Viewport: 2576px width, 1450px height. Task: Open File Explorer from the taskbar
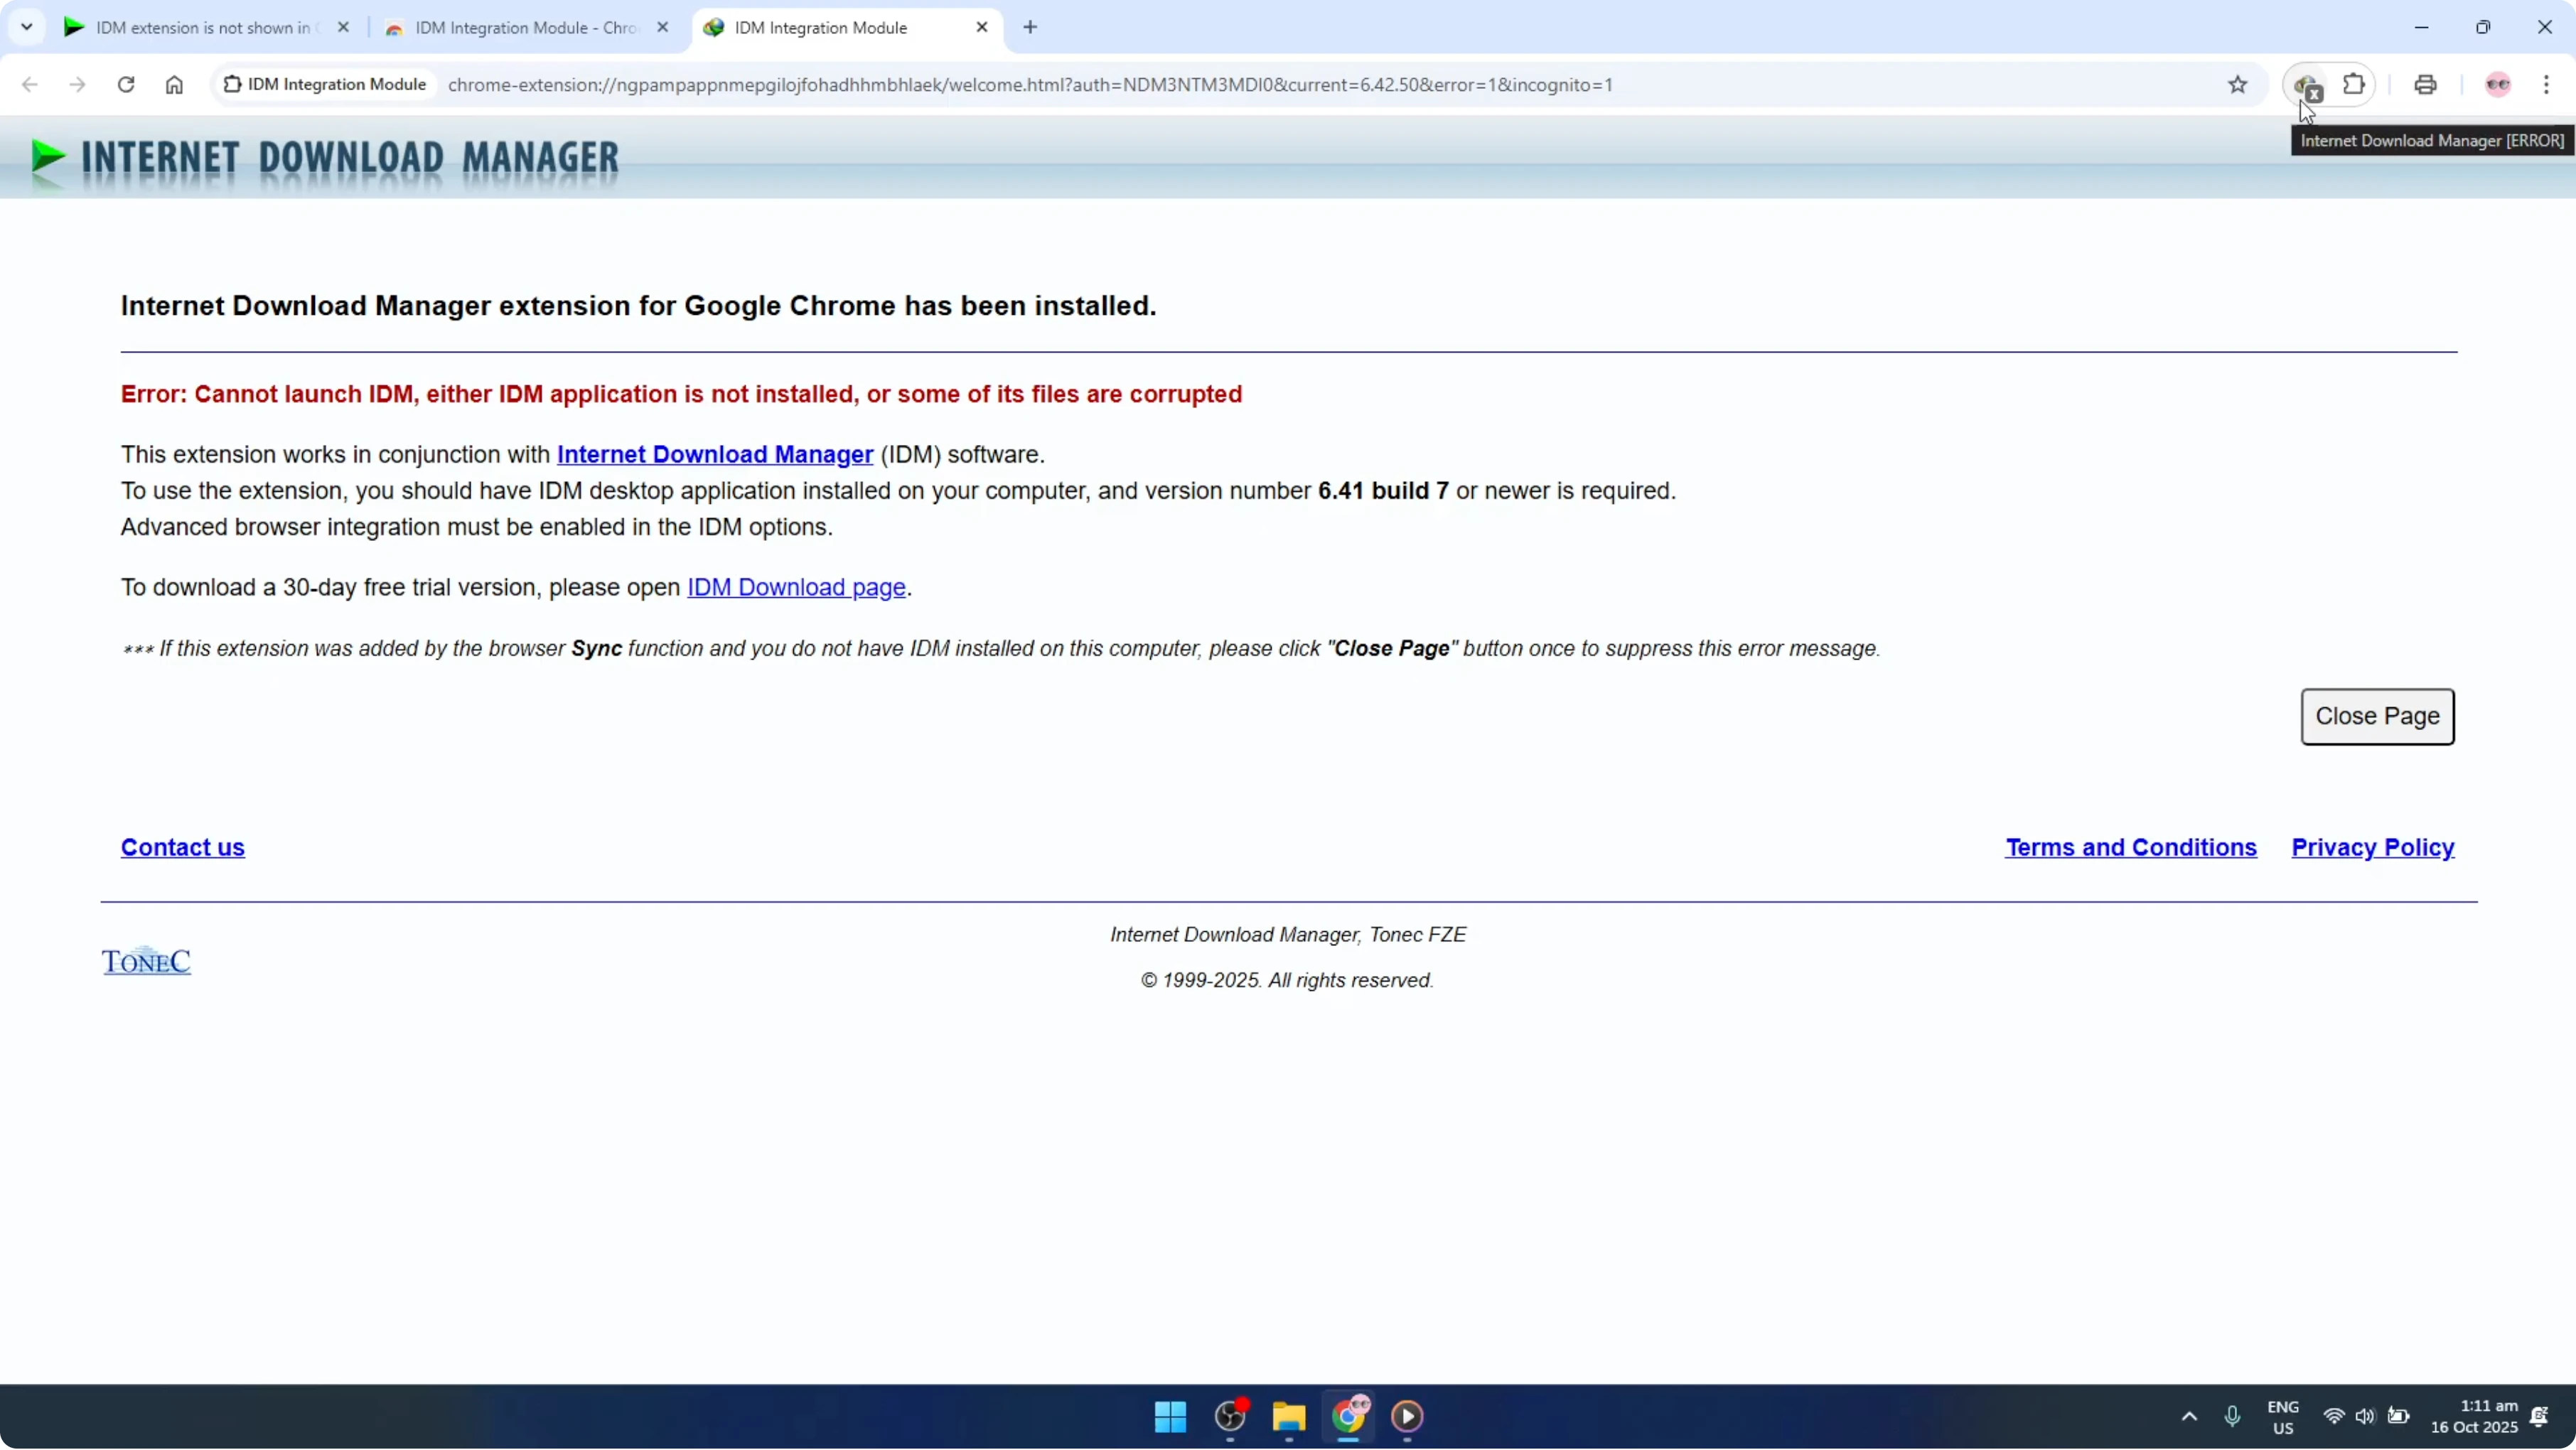pyautogui.click(x=1288, y=1417)
